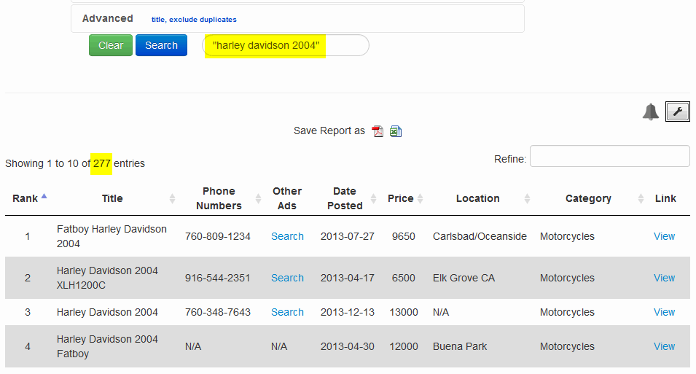This screenshot has height=374, width=696.
Task: Open the alert bell notification icon
Action: coord(651,112)
